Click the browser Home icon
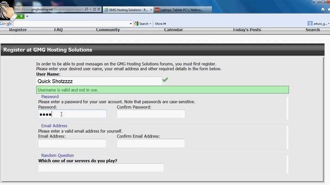Screen dimensions: 330x185 323,9
